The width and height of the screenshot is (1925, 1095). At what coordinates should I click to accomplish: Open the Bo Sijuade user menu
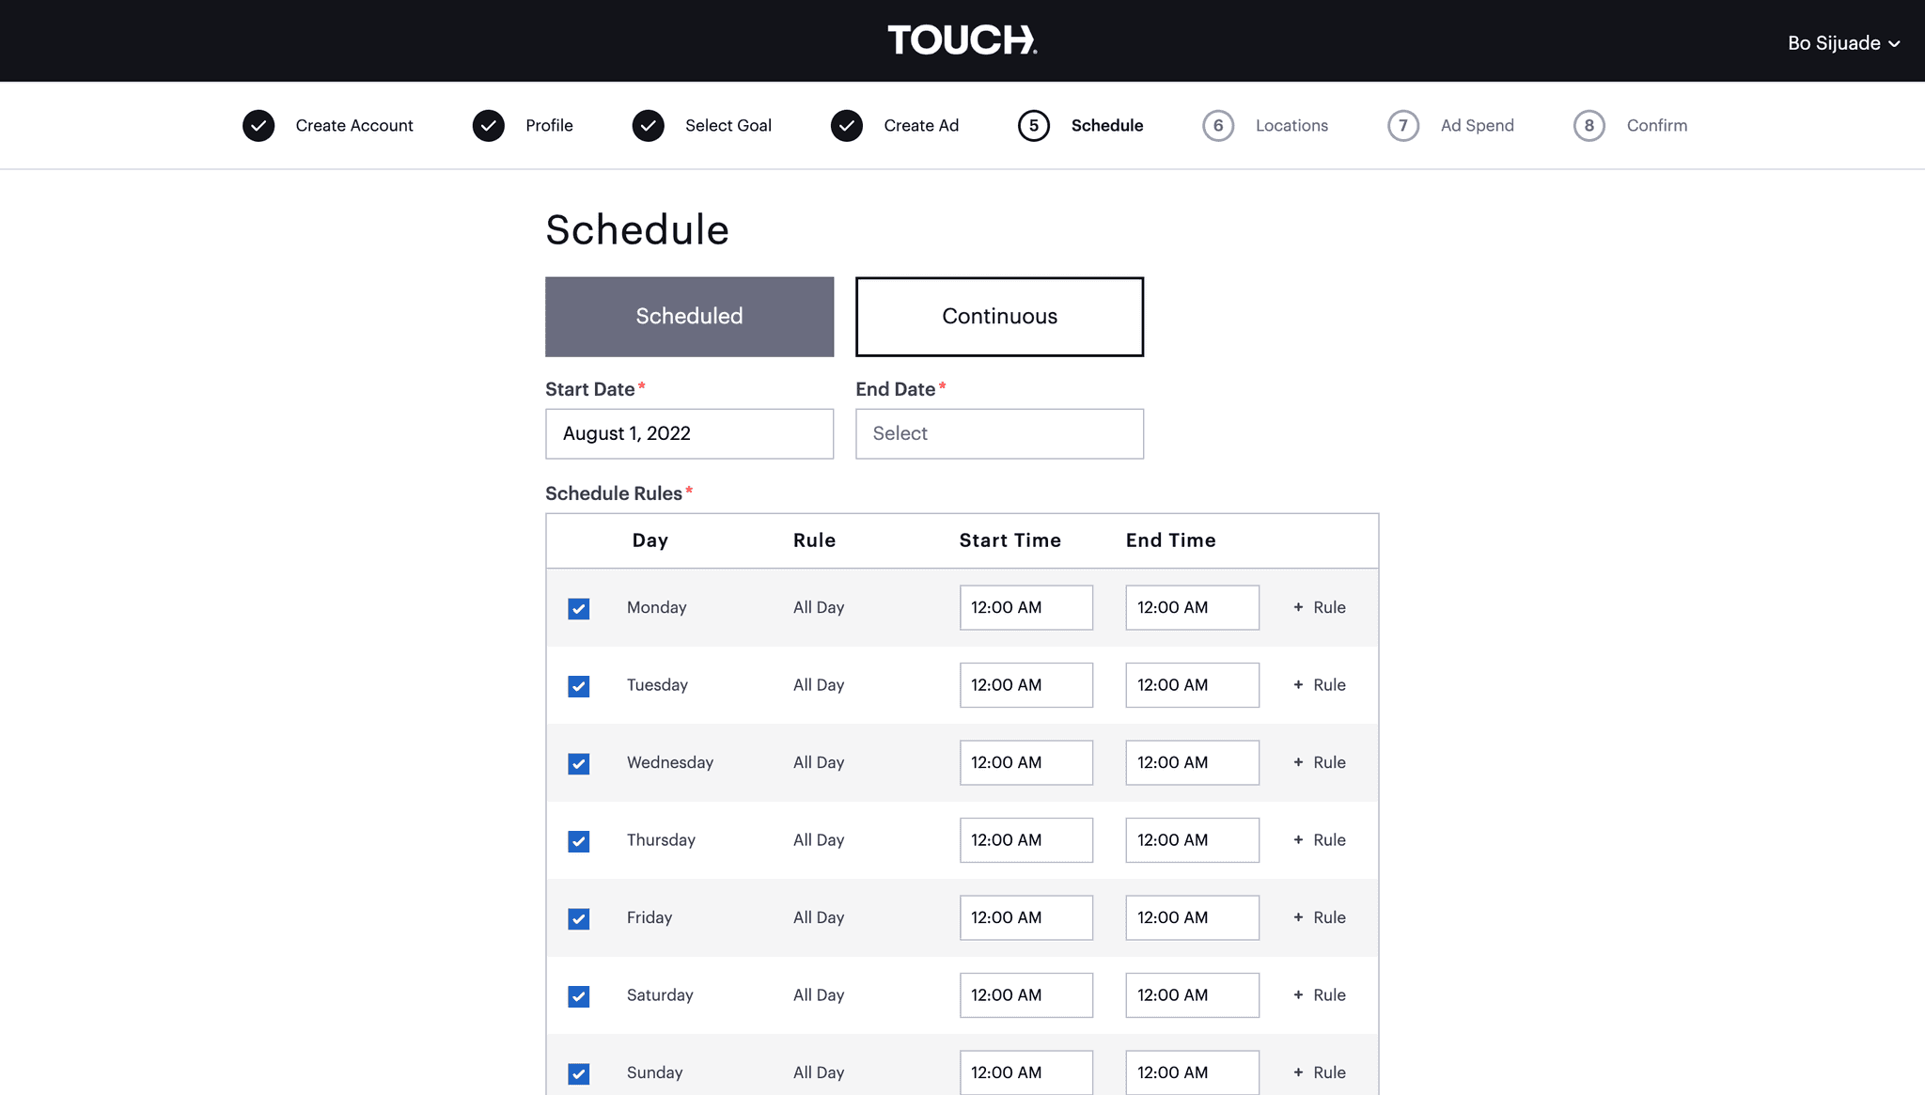coord(1843,43)
